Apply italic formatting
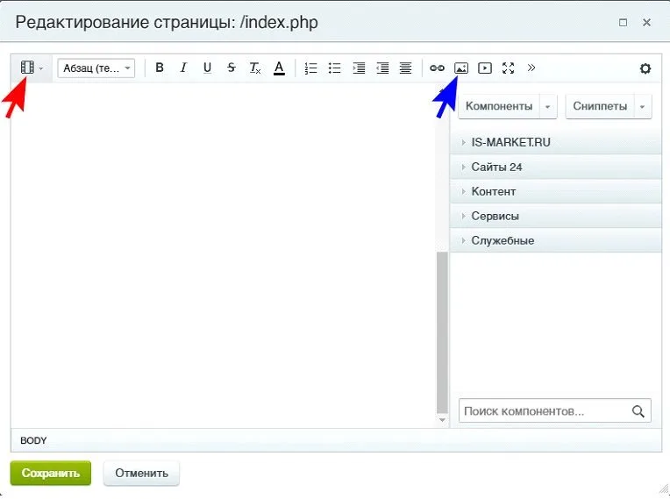The image size is (670, 499). click(x=183, y=68)
